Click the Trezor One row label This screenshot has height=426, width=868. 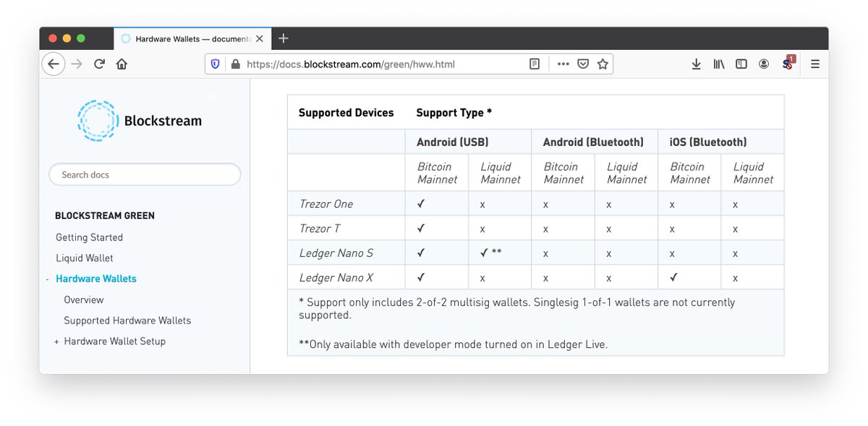(x=326, y=204)
